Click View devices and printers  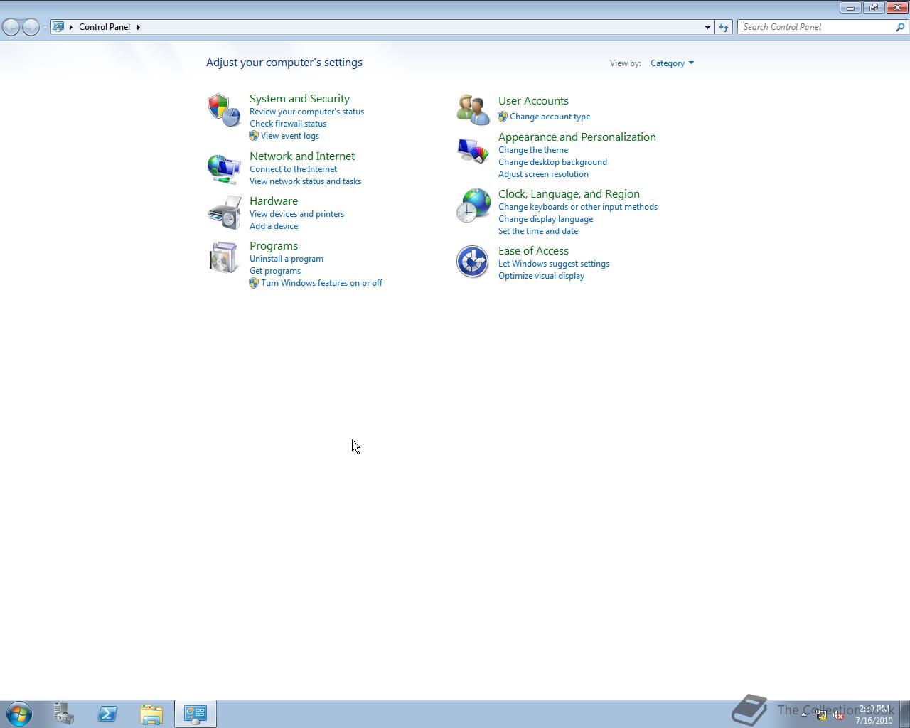(x=296, y=214)
